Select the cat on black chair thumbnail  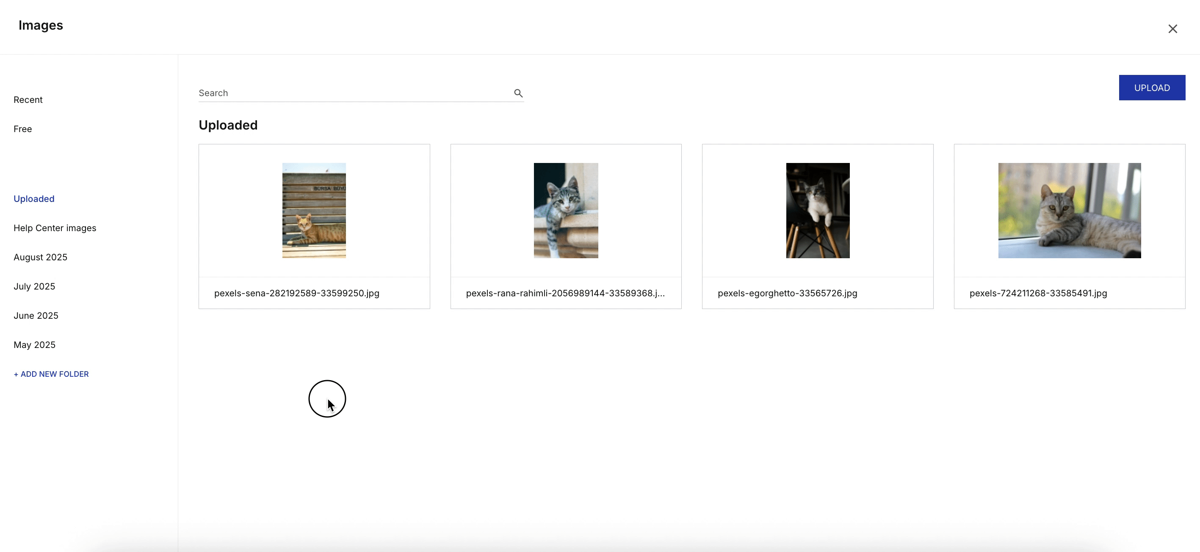click(818, 210)
